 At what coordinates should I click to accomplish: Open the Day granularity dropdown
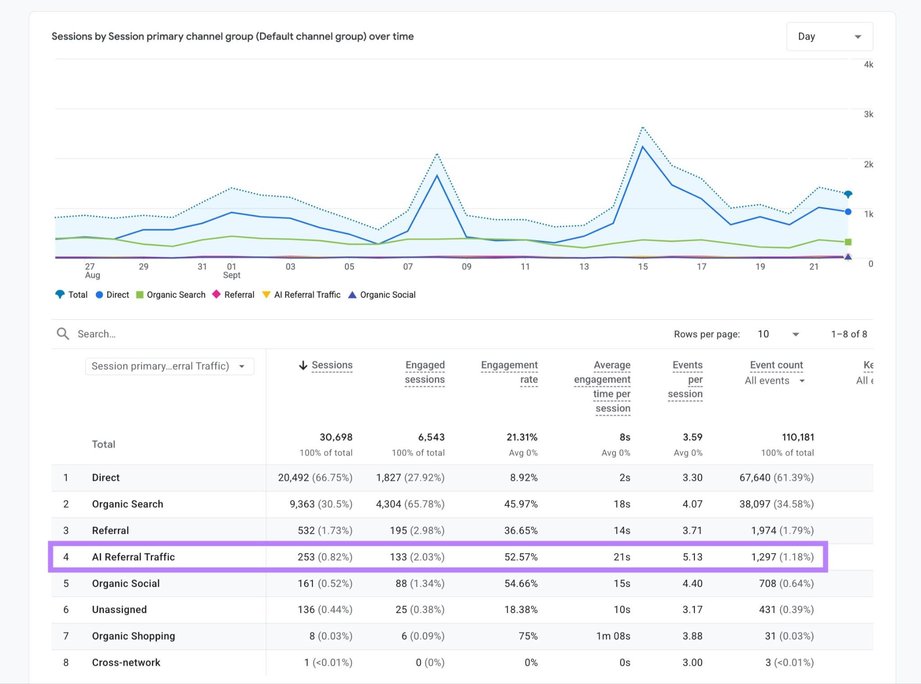tap(829, 36)
